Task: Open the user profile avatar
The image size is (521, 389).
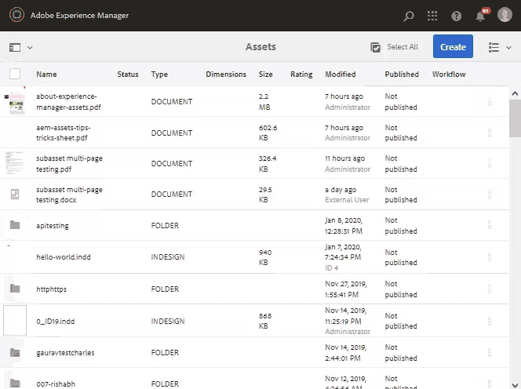Action: coord(505,16)
